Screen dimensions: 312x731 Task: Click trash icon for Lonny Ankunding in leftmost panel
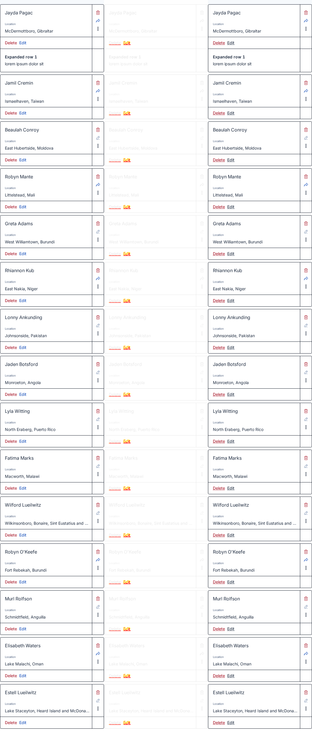98,317
